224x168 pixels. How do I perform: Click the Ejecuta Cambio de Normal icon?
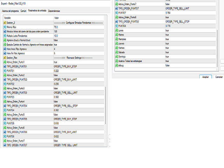point(5,44)
